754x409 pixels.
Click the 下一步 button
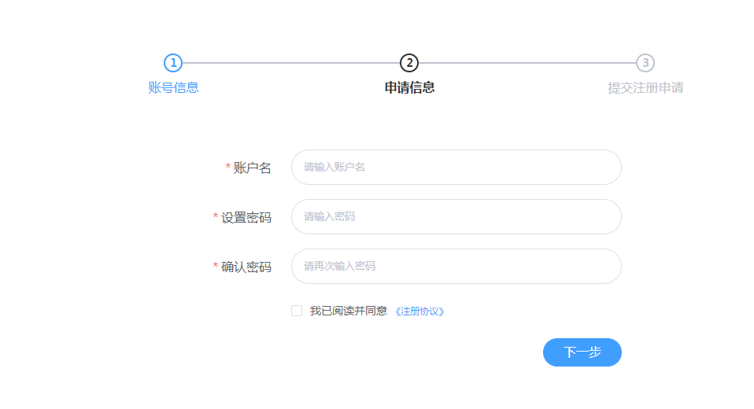pos(582,352)
